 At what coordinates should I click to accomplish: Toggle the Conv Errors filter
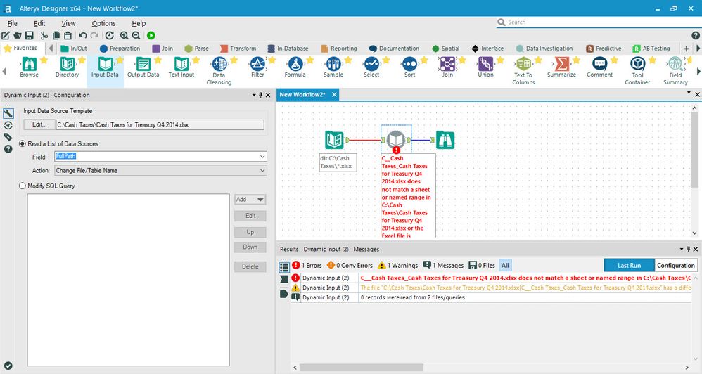tap(350, 265)
